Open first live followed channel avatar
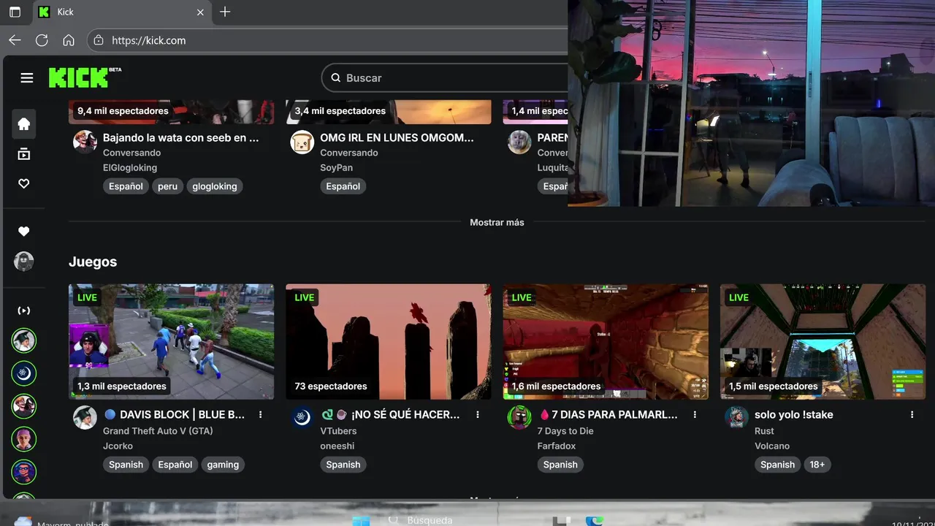The image size is (935, 526). click(24, 340)
